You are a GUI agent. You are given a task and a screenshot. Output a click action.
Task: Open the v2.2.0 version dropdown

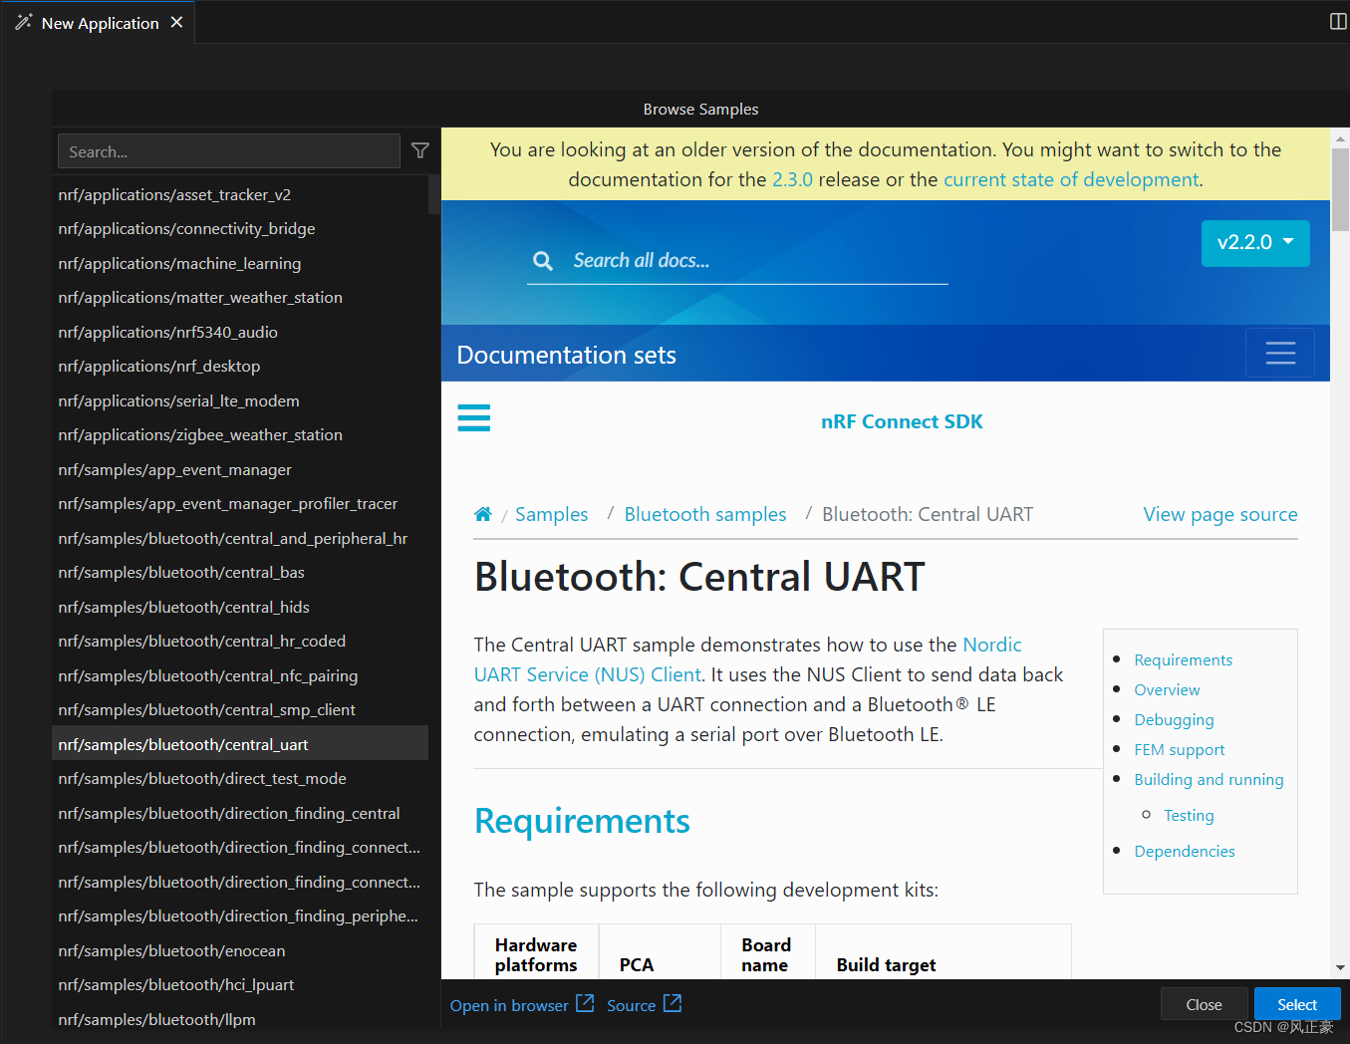[1255, 242]
